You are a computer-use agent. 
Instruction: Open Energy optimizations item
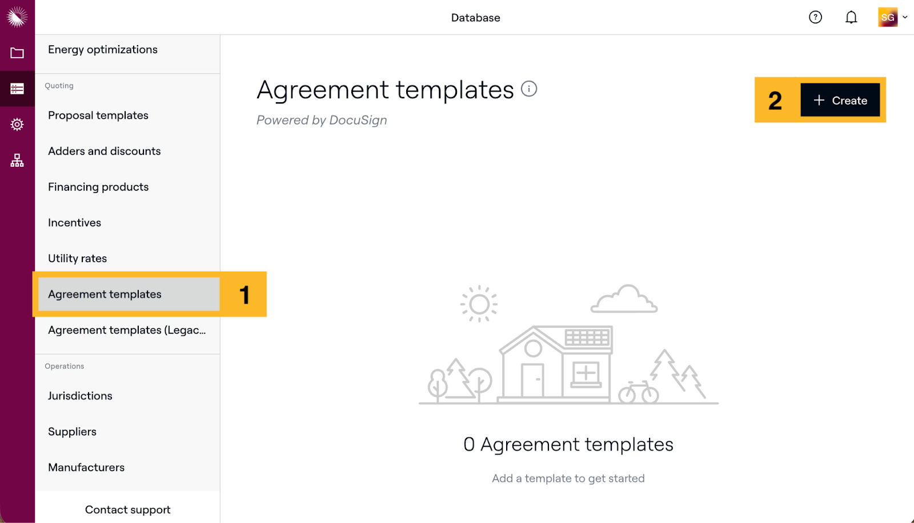pyautogui.click(x=103, y=50)
